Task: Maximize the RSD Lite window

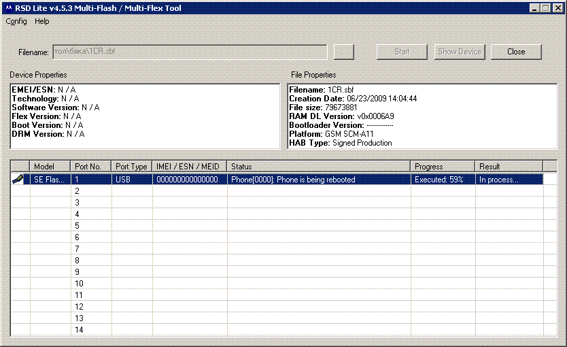Action: 546,8
